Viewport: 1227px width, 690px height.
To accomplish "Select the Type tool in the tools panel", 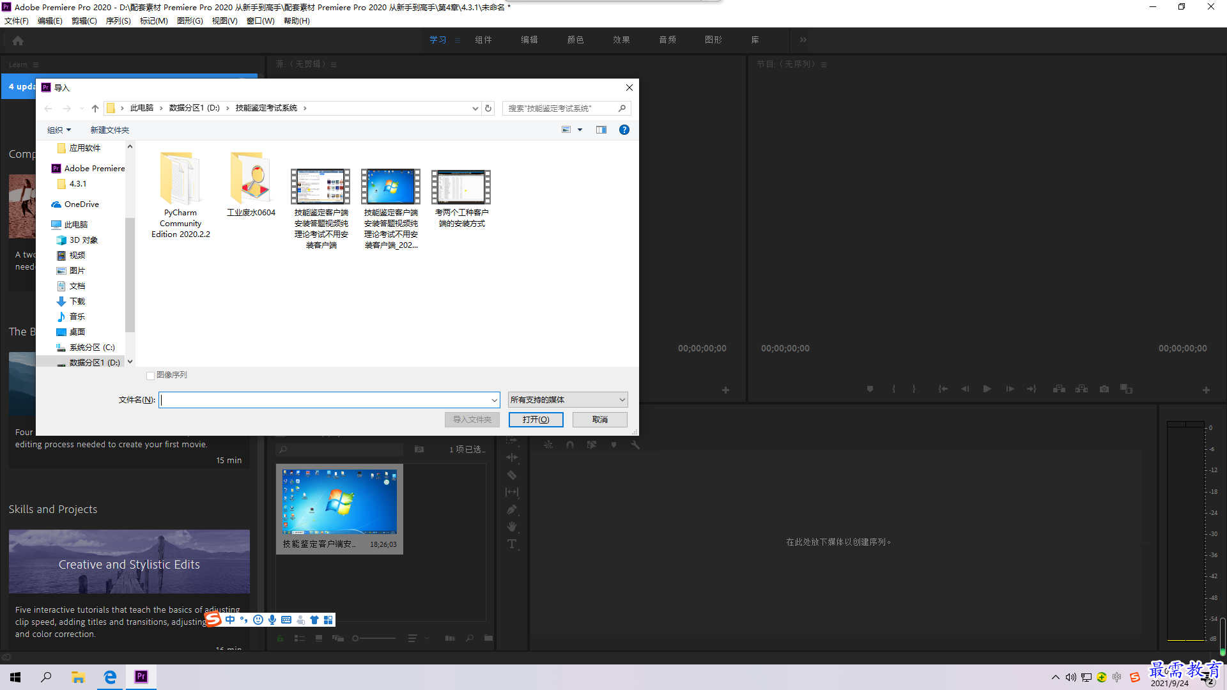I will click(x=512, y=544).
